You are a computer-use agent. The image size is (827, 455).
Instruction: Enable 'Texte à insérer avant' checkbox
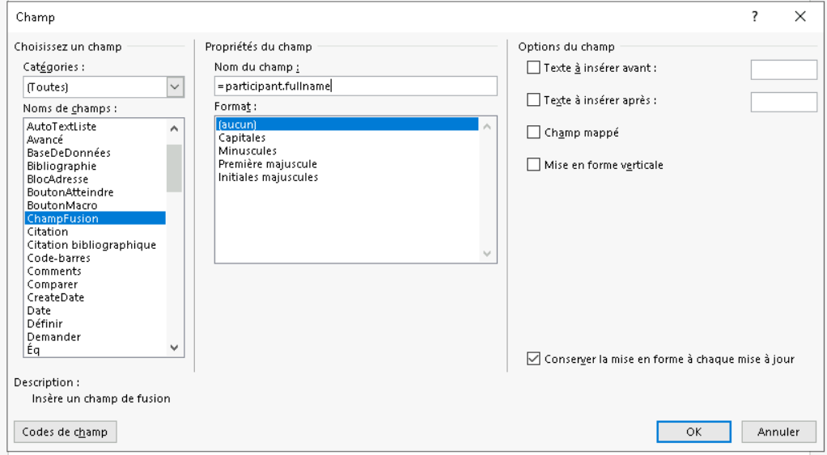(x=533, y=68)
